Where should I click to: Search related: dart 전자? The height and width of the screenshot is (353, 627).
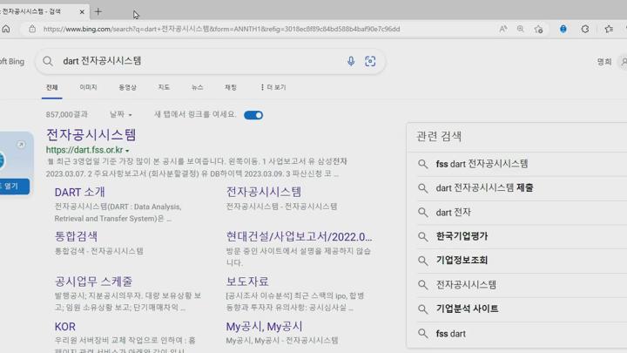click(x=454, y=212)
